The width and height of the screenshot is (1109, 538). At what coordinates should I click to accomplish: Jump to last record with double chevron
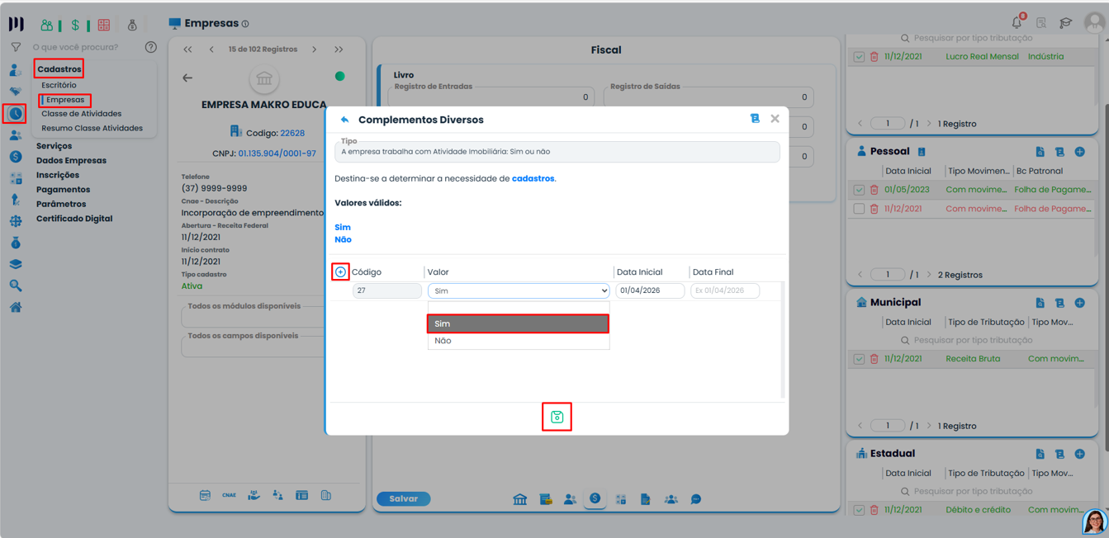coord(339,50)
